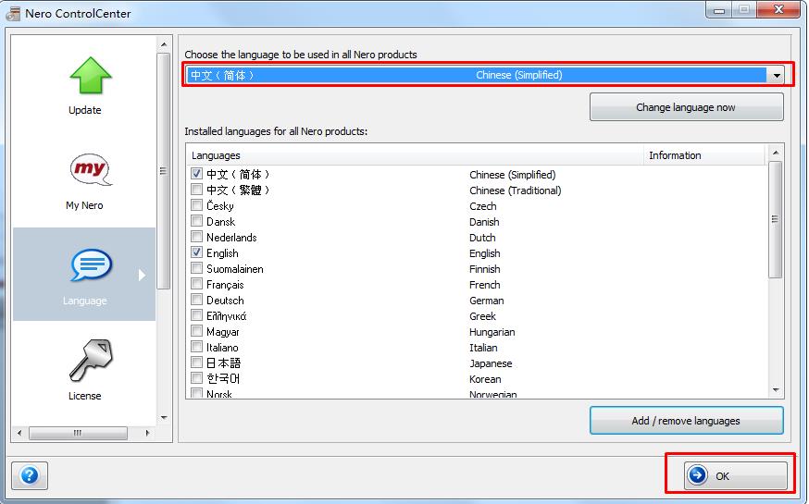
Task: Select the Dutch description text
Action: pyautogui.click(x=482, y=238)
